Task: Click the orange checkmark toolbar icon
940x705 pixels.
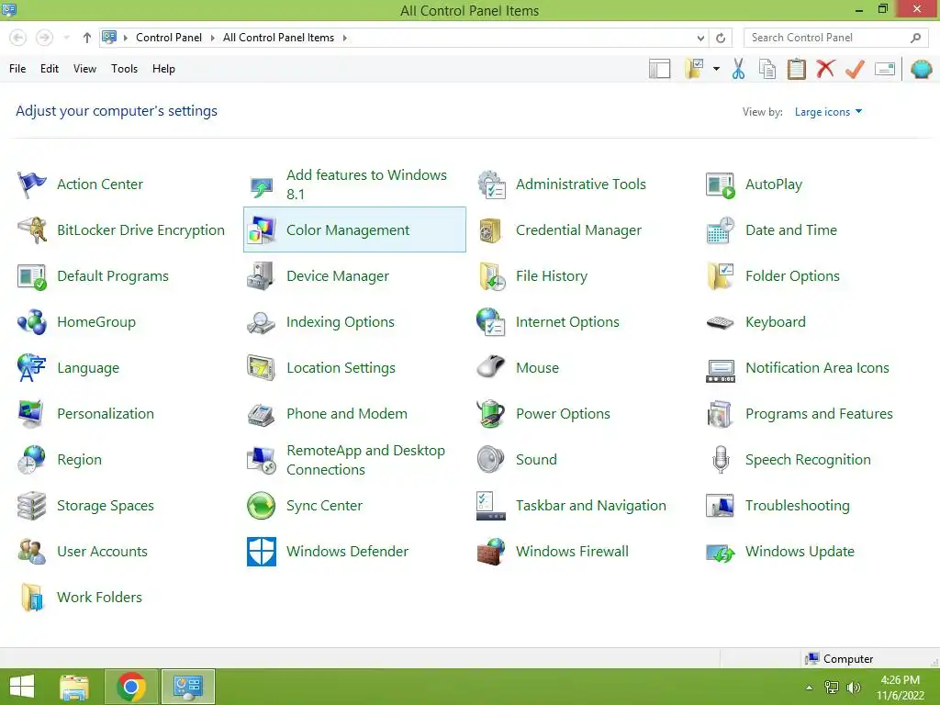Action: point(855,69)
